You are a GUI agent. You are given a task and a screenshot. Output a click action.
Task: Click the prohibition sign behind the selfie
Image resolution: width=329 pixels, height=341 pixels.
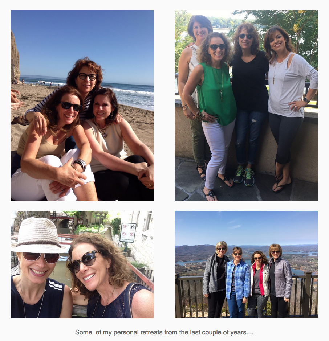128,233
